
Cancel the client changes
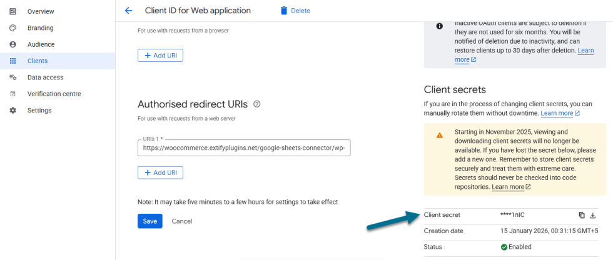coord(181,221)
